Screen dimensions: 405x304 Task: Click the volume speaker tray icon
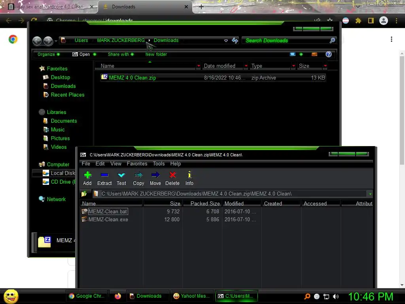point(335,296)
